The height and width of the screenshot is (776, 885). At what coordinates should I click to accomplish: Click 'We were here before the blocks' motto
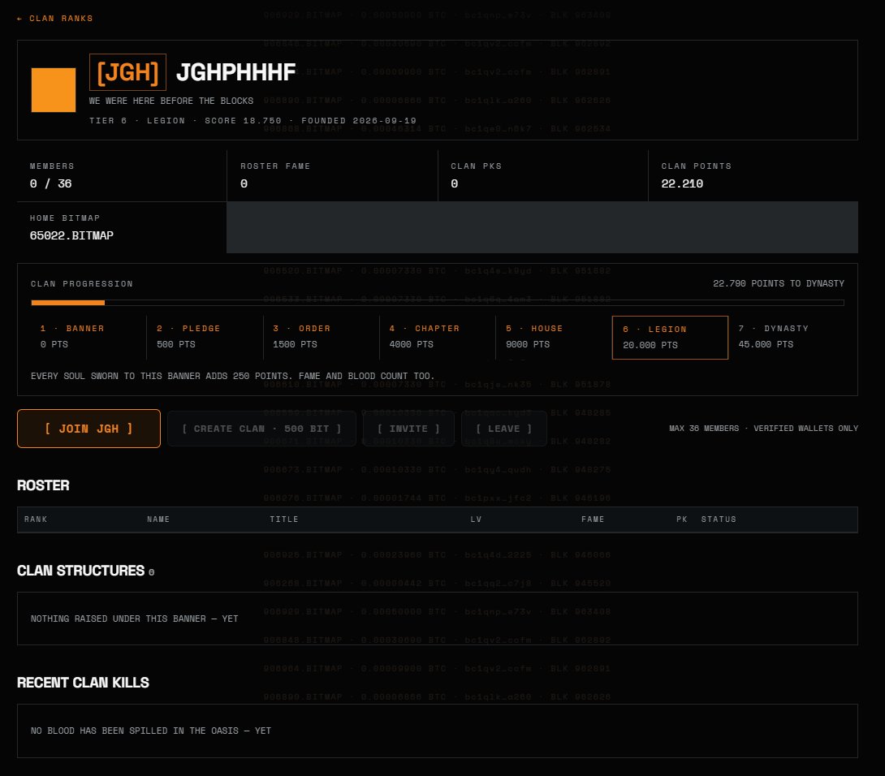tap(171, 101)
